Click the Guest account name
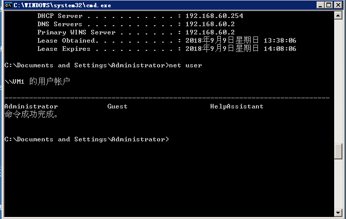 pyautogui.click(x=117, y=106)
